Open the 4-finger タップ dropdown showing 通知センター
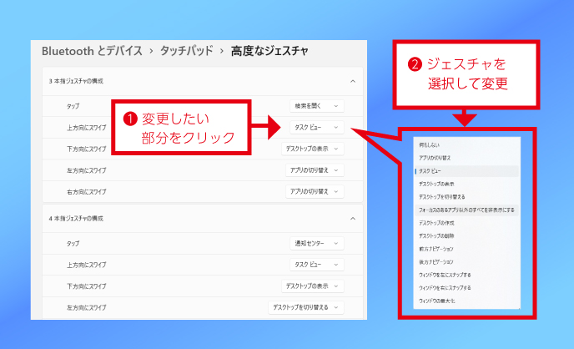 tap(316, 244)
